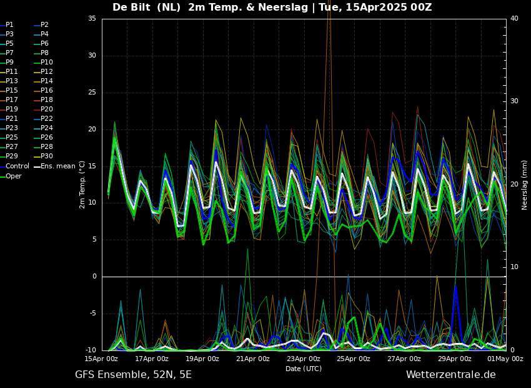Click the GFS Ensemble, 52N, 5E caption
Image resolution: width=531 pixels, height=388 pixels.
pos(133,375)
